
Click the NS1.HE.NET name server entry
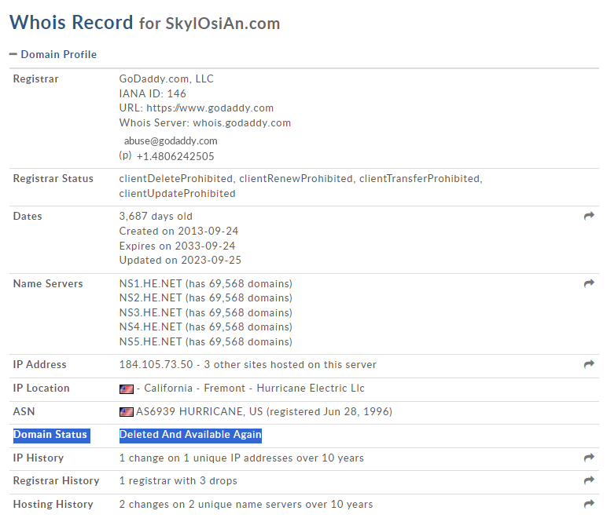205,283
